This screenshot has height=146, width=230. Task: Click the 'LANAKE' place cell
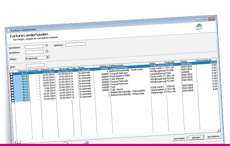coord(185,72)
